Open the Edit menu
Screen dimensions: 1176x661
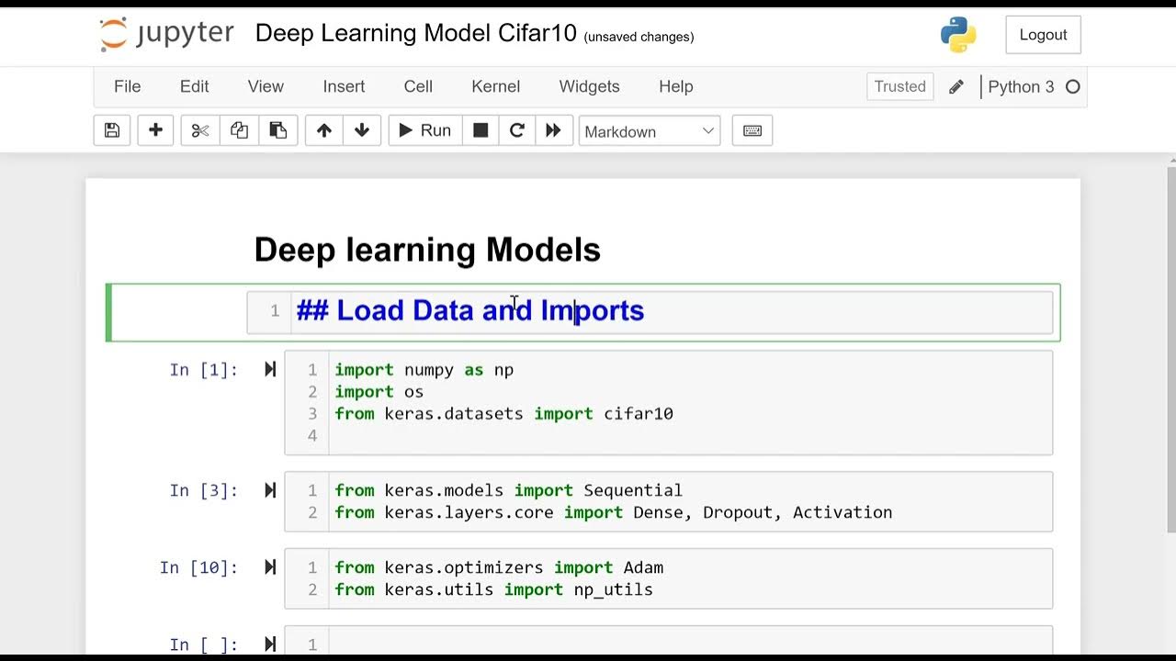tap(195, 86)
